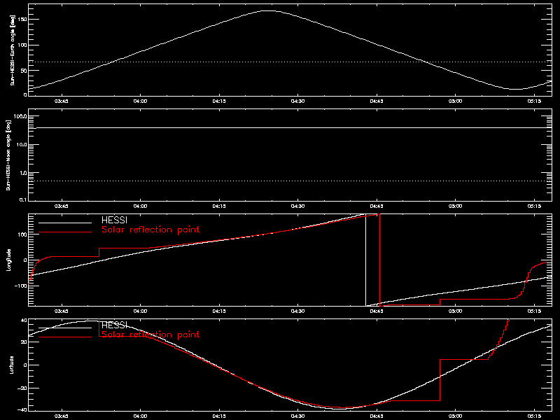
Task: Click the 05:15 time label under Longitude plot
Action: [x=534, y=311]
